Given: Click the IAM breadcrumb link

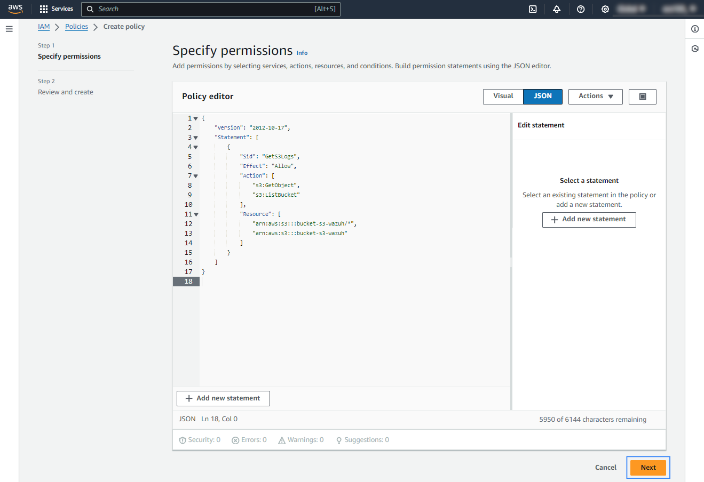Looking at the screenshot, I should [x=44, y=27].
